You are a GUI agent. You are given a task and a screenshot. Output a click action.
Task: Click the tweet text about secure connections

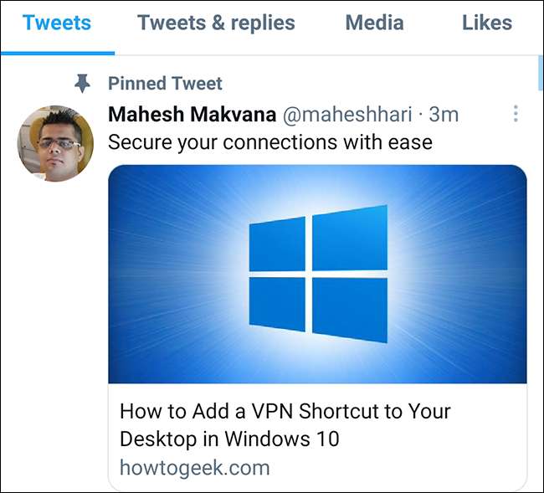point(270,141)
